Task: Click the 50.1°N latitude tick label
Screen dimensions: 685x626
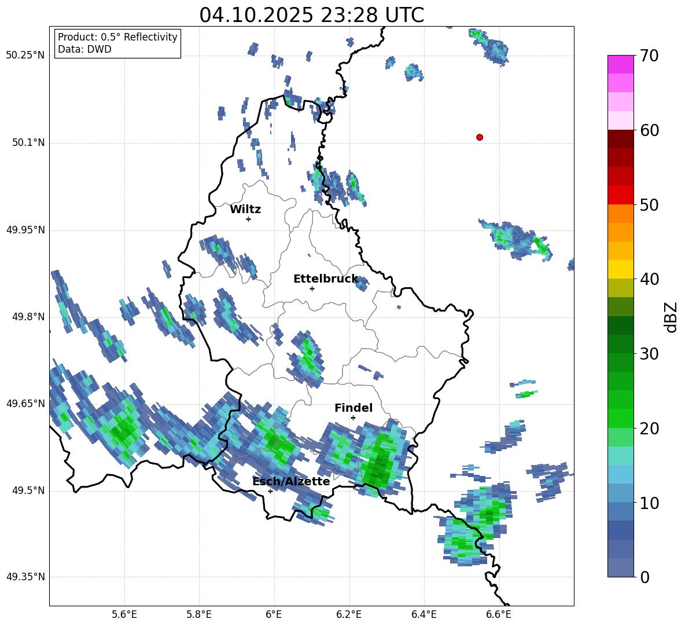Action: [28, 142]
